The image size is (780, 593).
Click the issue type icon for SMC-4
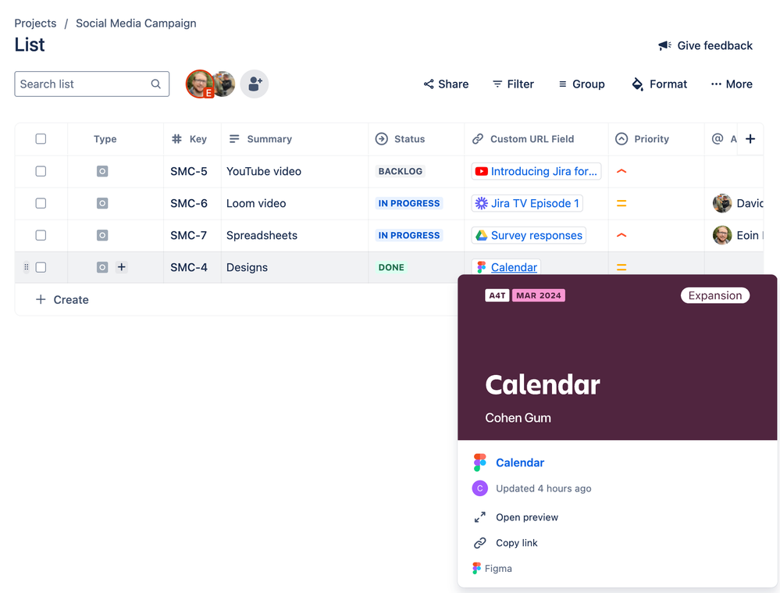click(102, 267)
